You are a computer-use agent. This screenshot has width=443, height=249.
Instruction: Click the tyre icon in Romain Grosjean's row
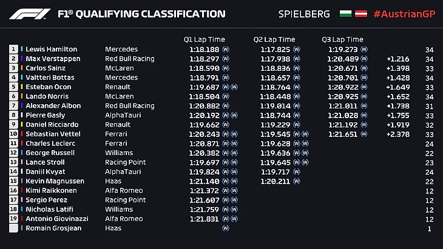tap(226, 228)
